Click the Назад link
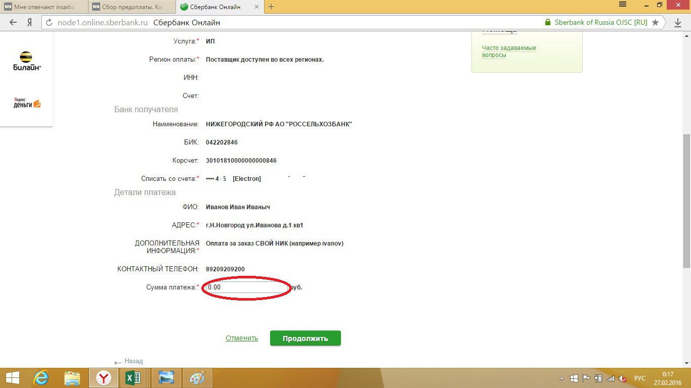 tap(134, 361)
